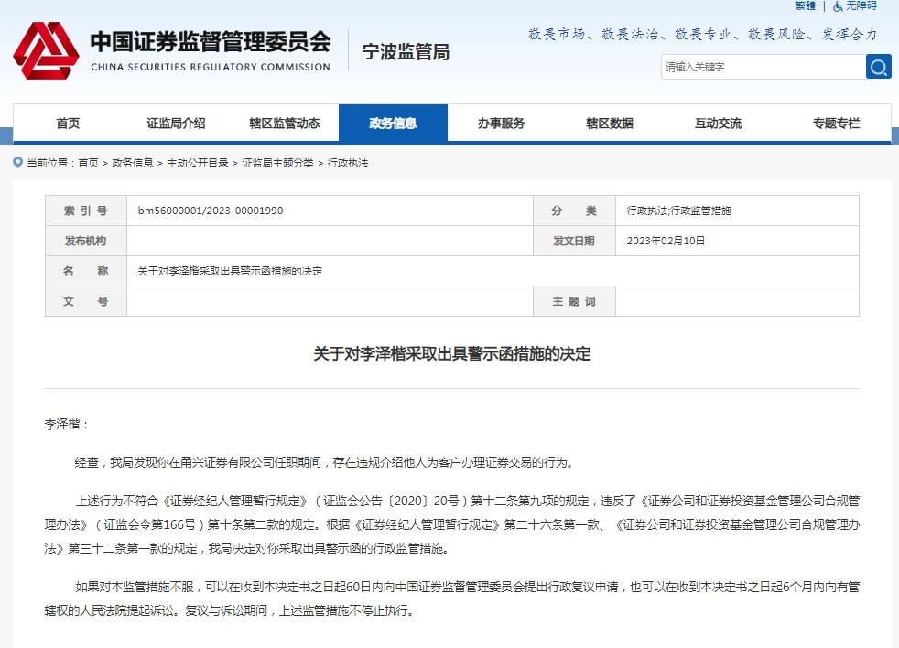Navigate to the 辖区数据 tab

pos(609,124)
